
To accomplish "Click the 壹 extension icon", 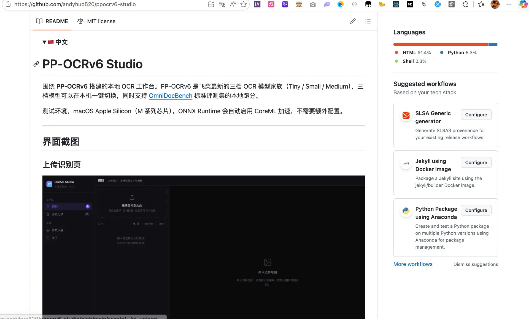I will tap(299, 4).
